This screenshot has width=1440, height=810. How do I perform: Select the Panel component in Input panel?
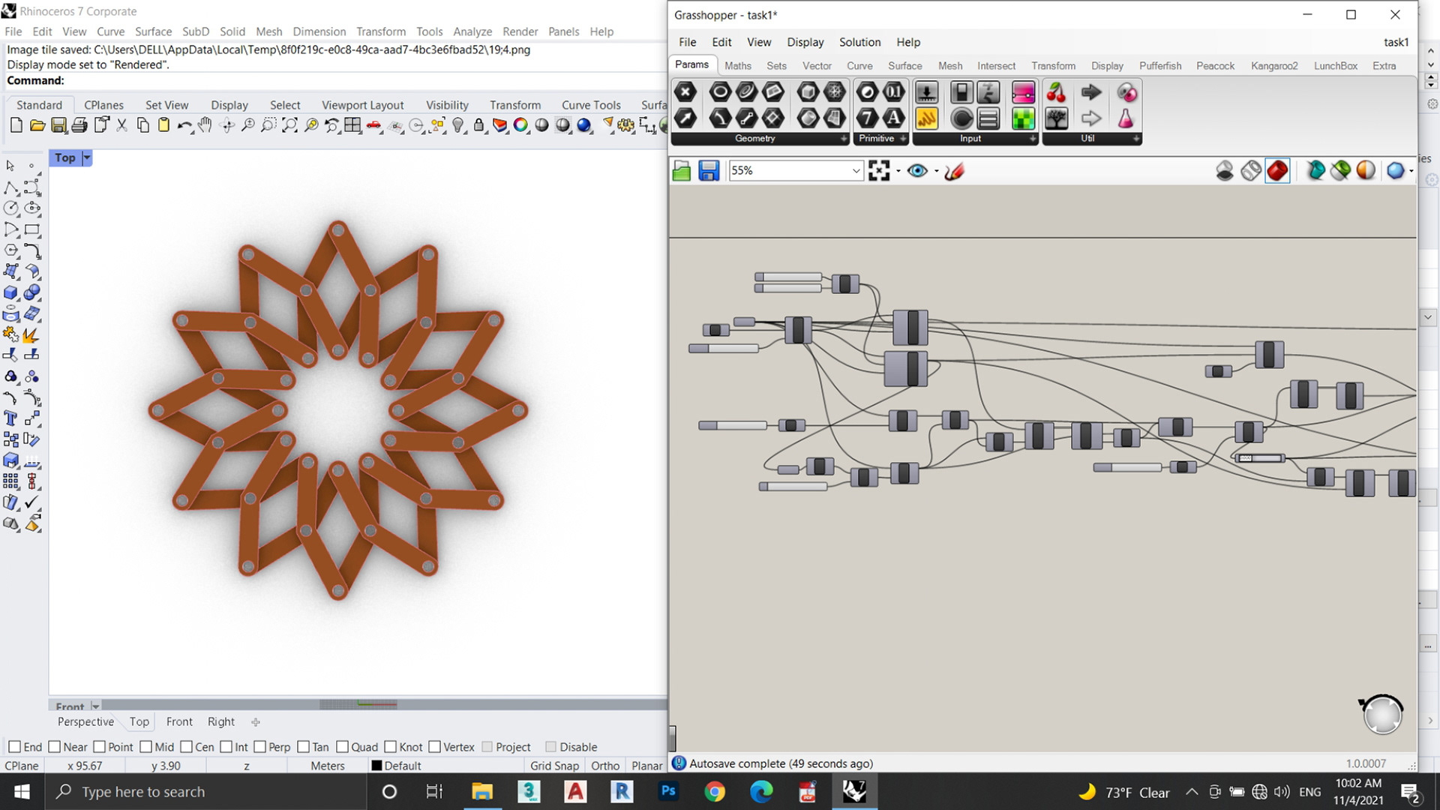[988, 118]
